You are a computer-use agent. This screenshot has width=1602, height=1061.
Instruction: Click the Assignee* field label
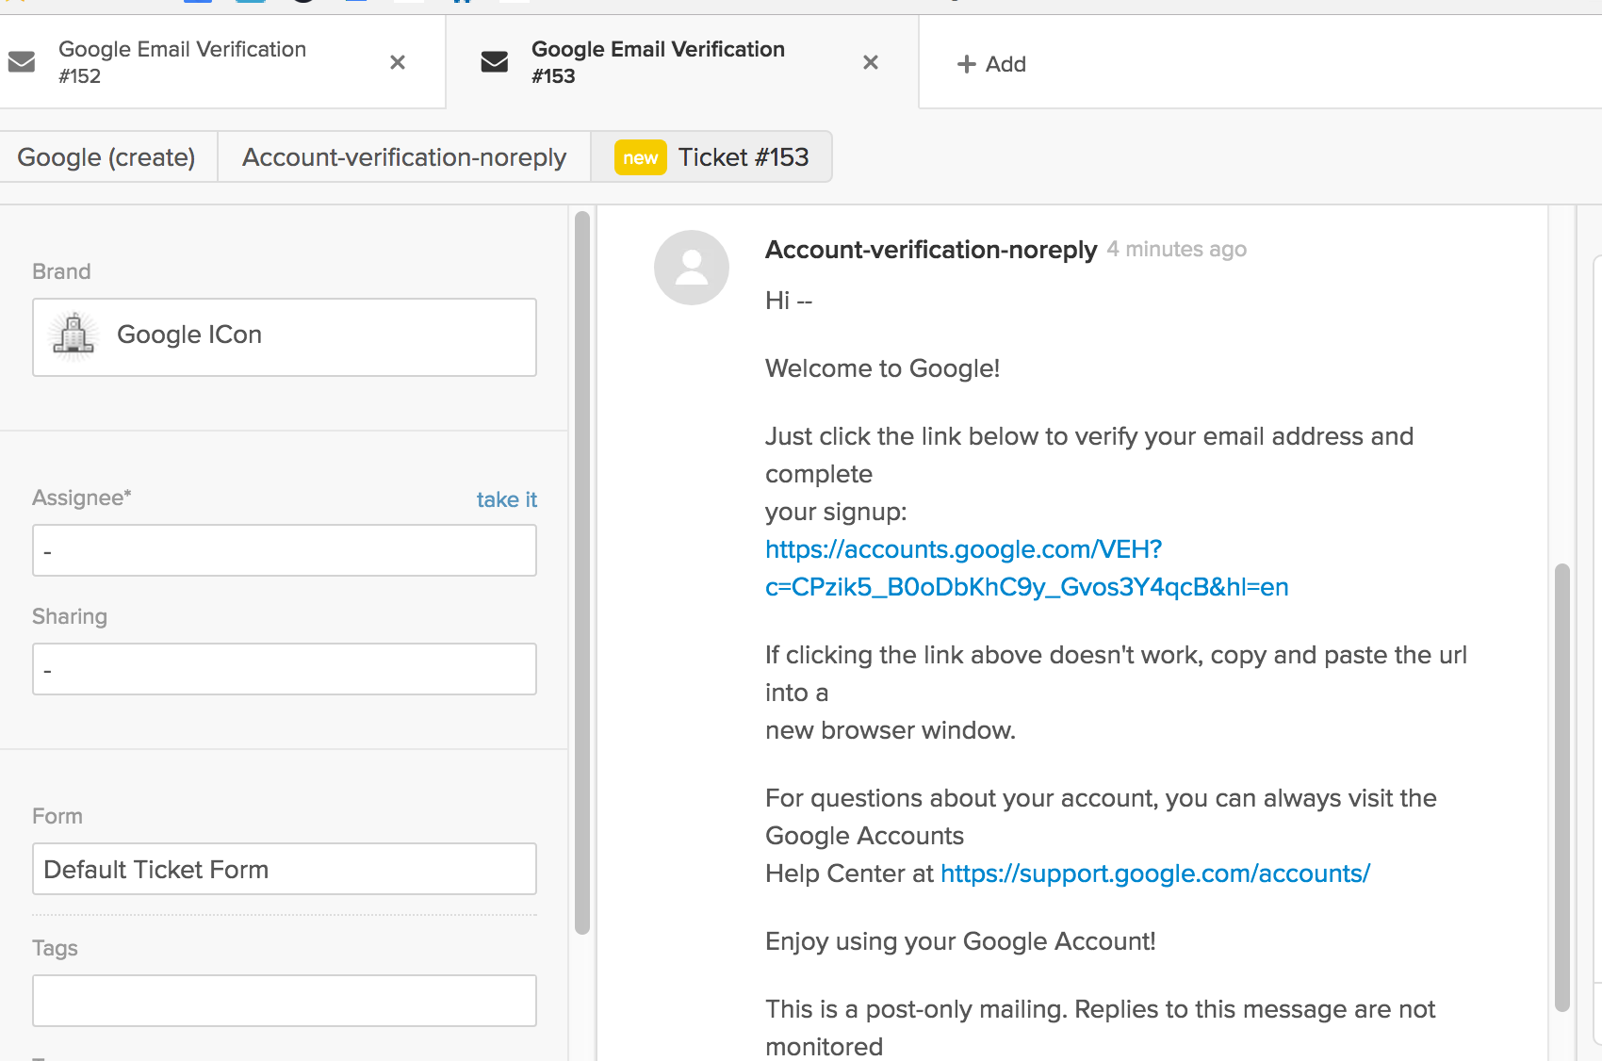pyautogui.click(x=82, y=498)
